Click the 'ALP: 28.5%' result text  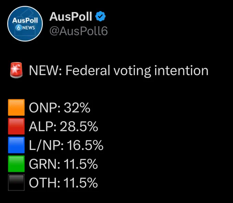pos(63,126)
